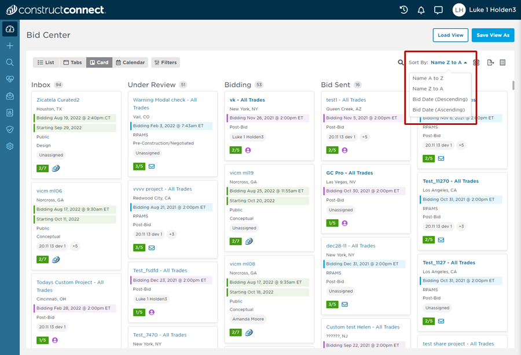The width and height of the screenshot is (521, 355).
Task: Open vk - All Trades project link
Action: [247, 100]
